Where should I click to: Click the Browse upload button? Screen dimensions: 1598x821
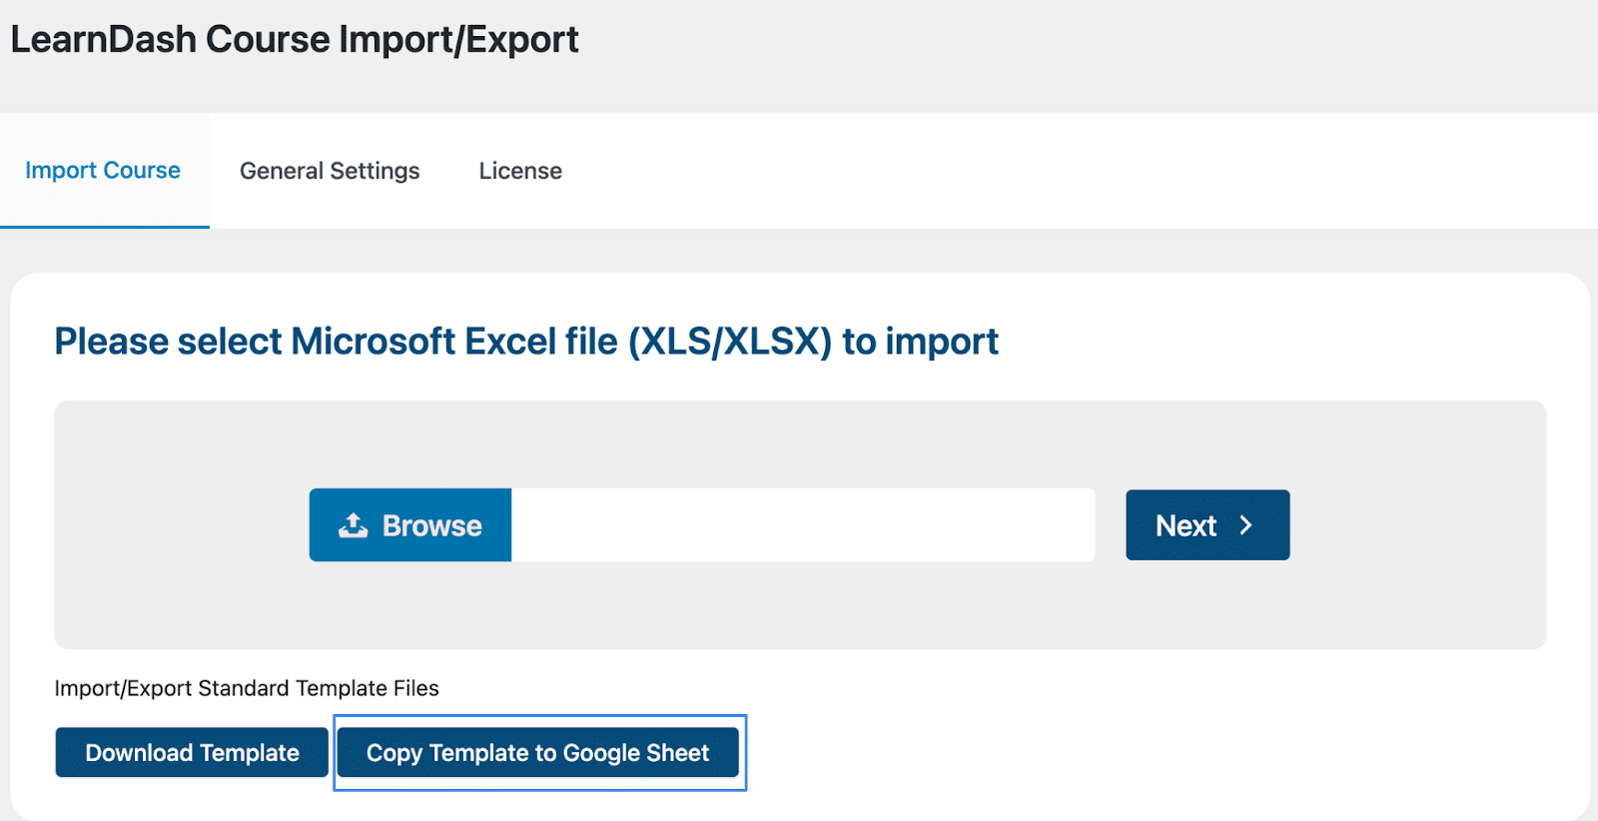click(x=410, y=525)
